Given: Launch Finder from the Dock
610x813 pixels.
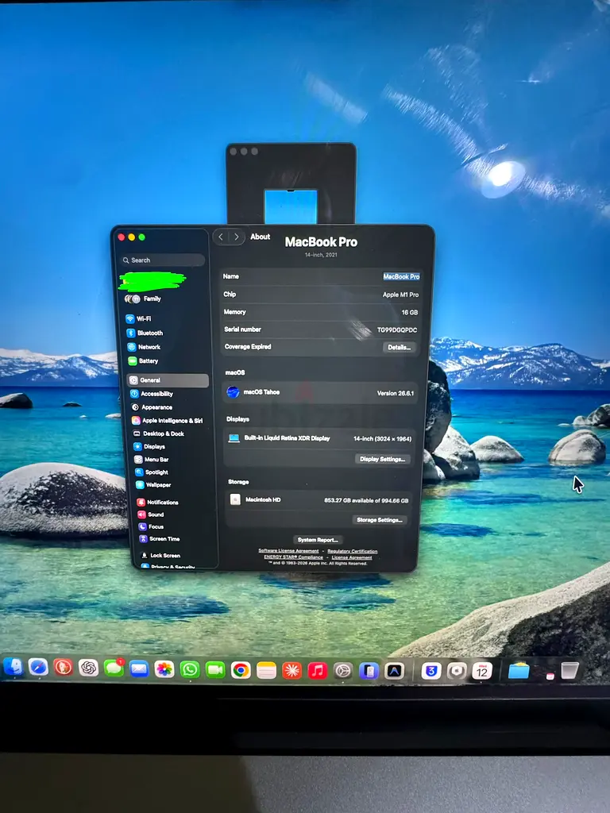Looking at the screenshot, I should [14, 667].
